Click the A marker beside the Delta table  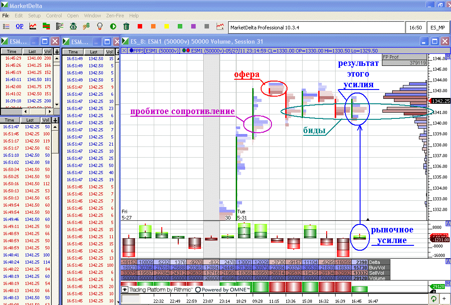(448, 261)
